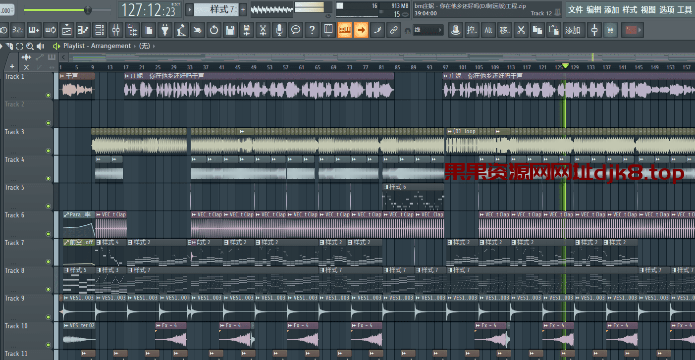Viewport: 695px width, 360px height.
Task: Open the 文件 menu
Action: point(575,10)
